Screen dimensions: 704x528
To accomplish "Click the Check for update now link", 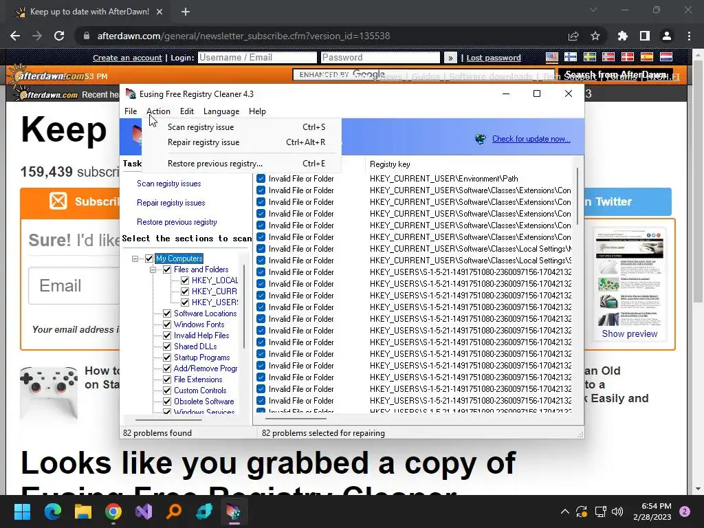I will pos(531,139).
